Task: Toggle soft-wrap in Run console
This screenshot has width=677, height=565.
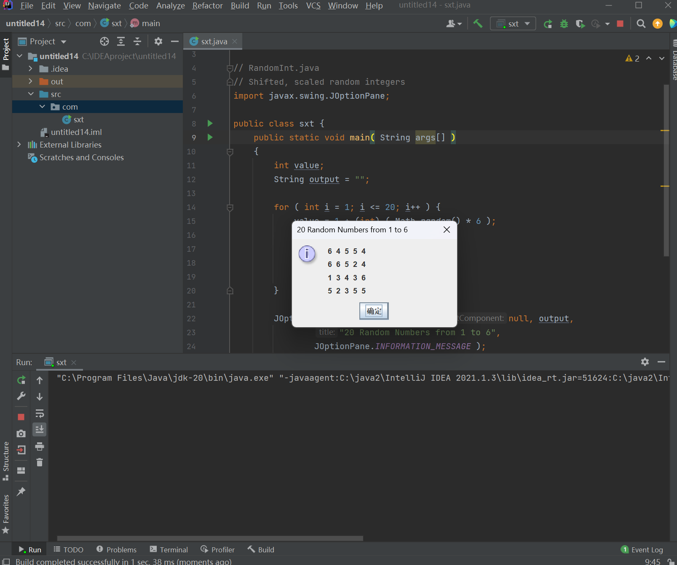Action: click(x=40, y=413)
